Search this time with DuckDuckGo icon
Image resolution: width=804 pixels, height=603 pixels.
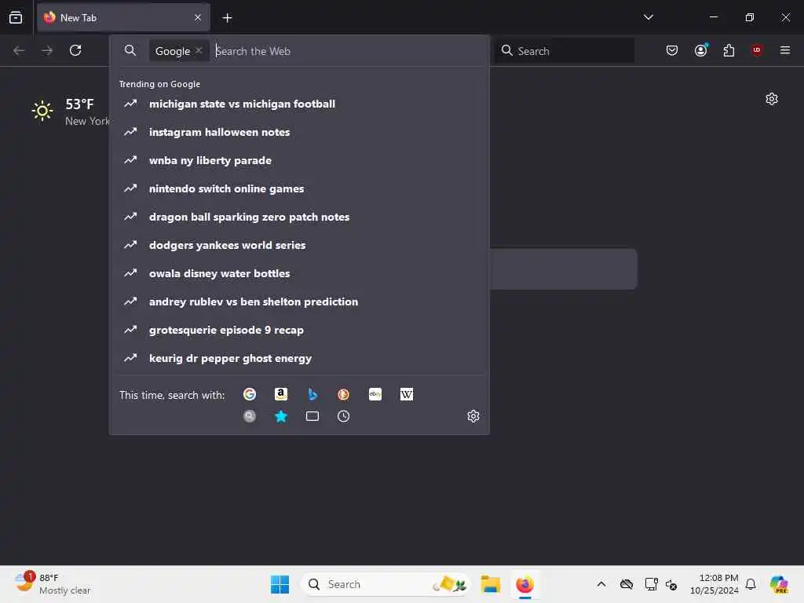coord(344,394)
